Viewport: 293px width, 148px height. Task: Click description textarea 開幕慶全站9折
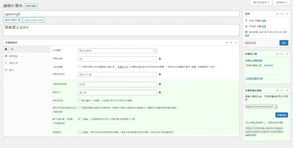coord(121,30)
